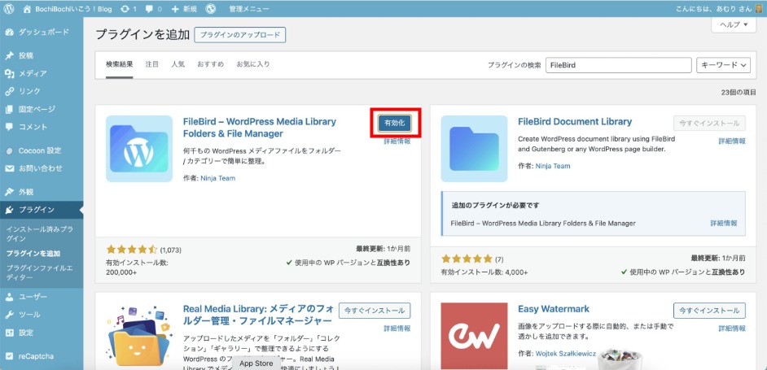Open 詳細情報 for Easy Watermark
The width and height of the screenshot is (767, 370).
tap(732, 329)
